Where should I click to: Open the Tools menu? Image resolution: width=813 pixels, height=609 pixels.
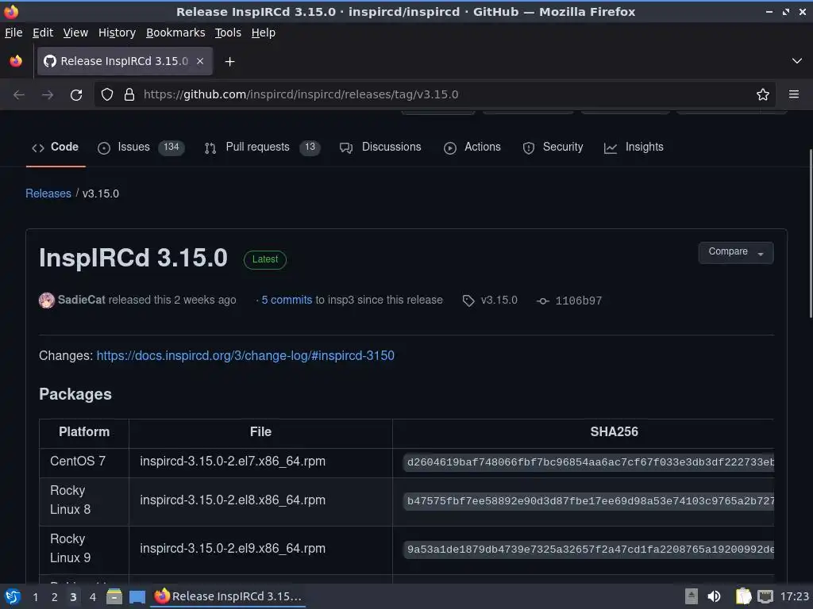[x=228, y=33]
